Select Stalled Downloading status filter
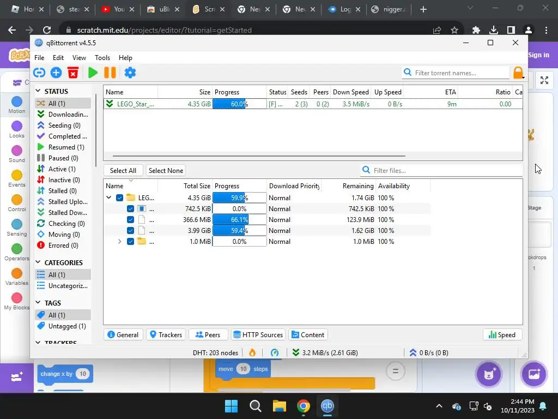Viewport: 558px width, 419px height. click(x=63, y=213)
